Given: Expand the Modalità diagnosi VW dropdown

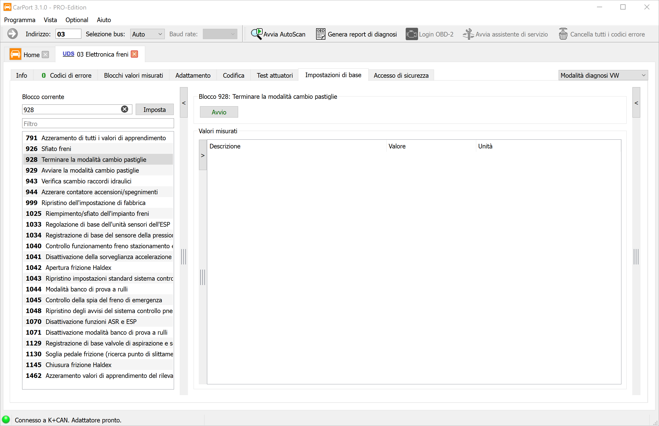Looking at the screenshot, I should pyautogui.click(x=603, y=75).
